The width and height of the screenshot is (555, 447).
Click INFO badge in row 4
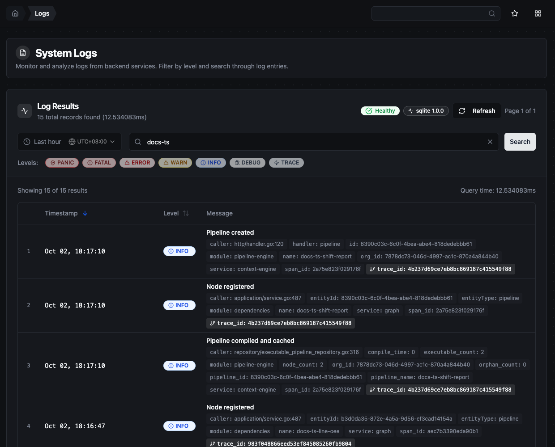click(179, 426)
